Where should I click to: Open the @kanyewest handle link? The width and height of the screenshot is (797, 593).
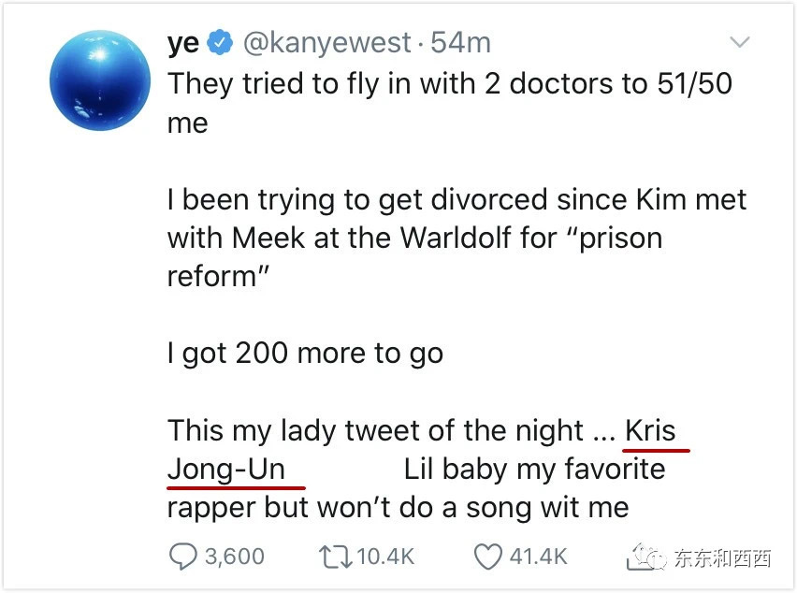click(x=326, y=43)
